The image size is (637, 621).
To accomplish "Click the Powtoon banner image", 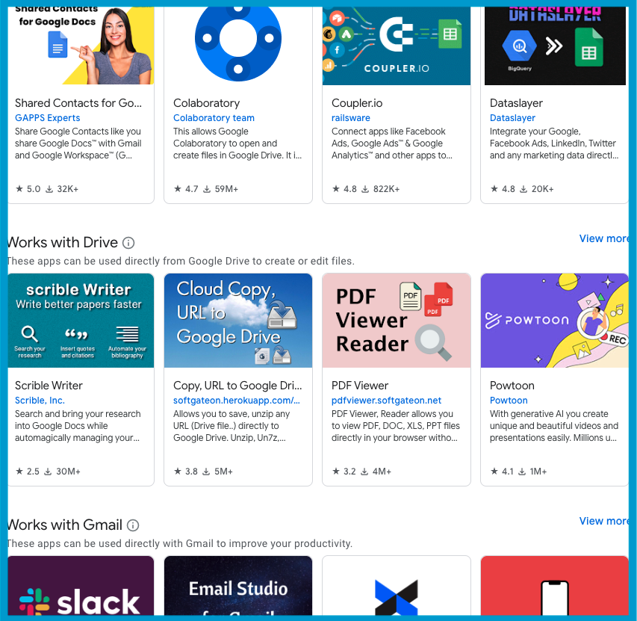I will pos(554,321).
